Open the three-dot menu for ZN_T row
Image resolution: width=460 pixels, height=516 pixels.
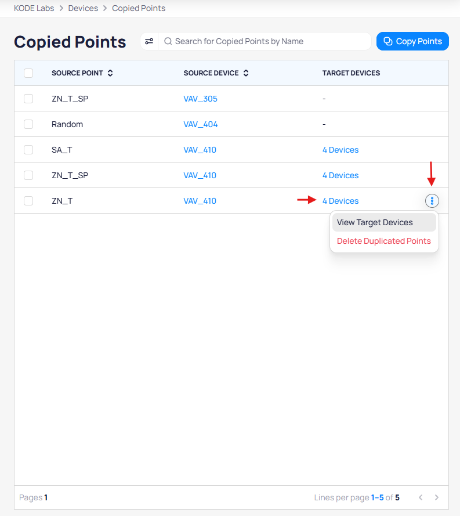pos(432,201)
